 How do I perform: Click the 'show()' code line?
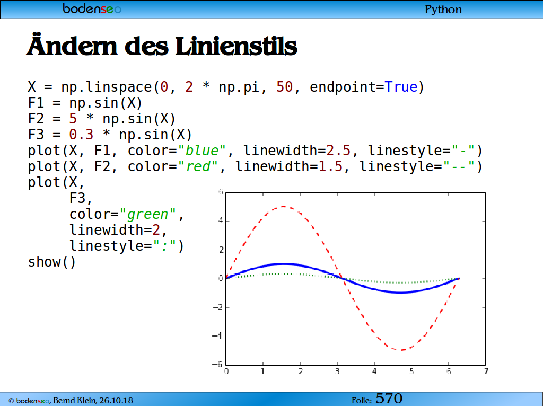[51, 262]
